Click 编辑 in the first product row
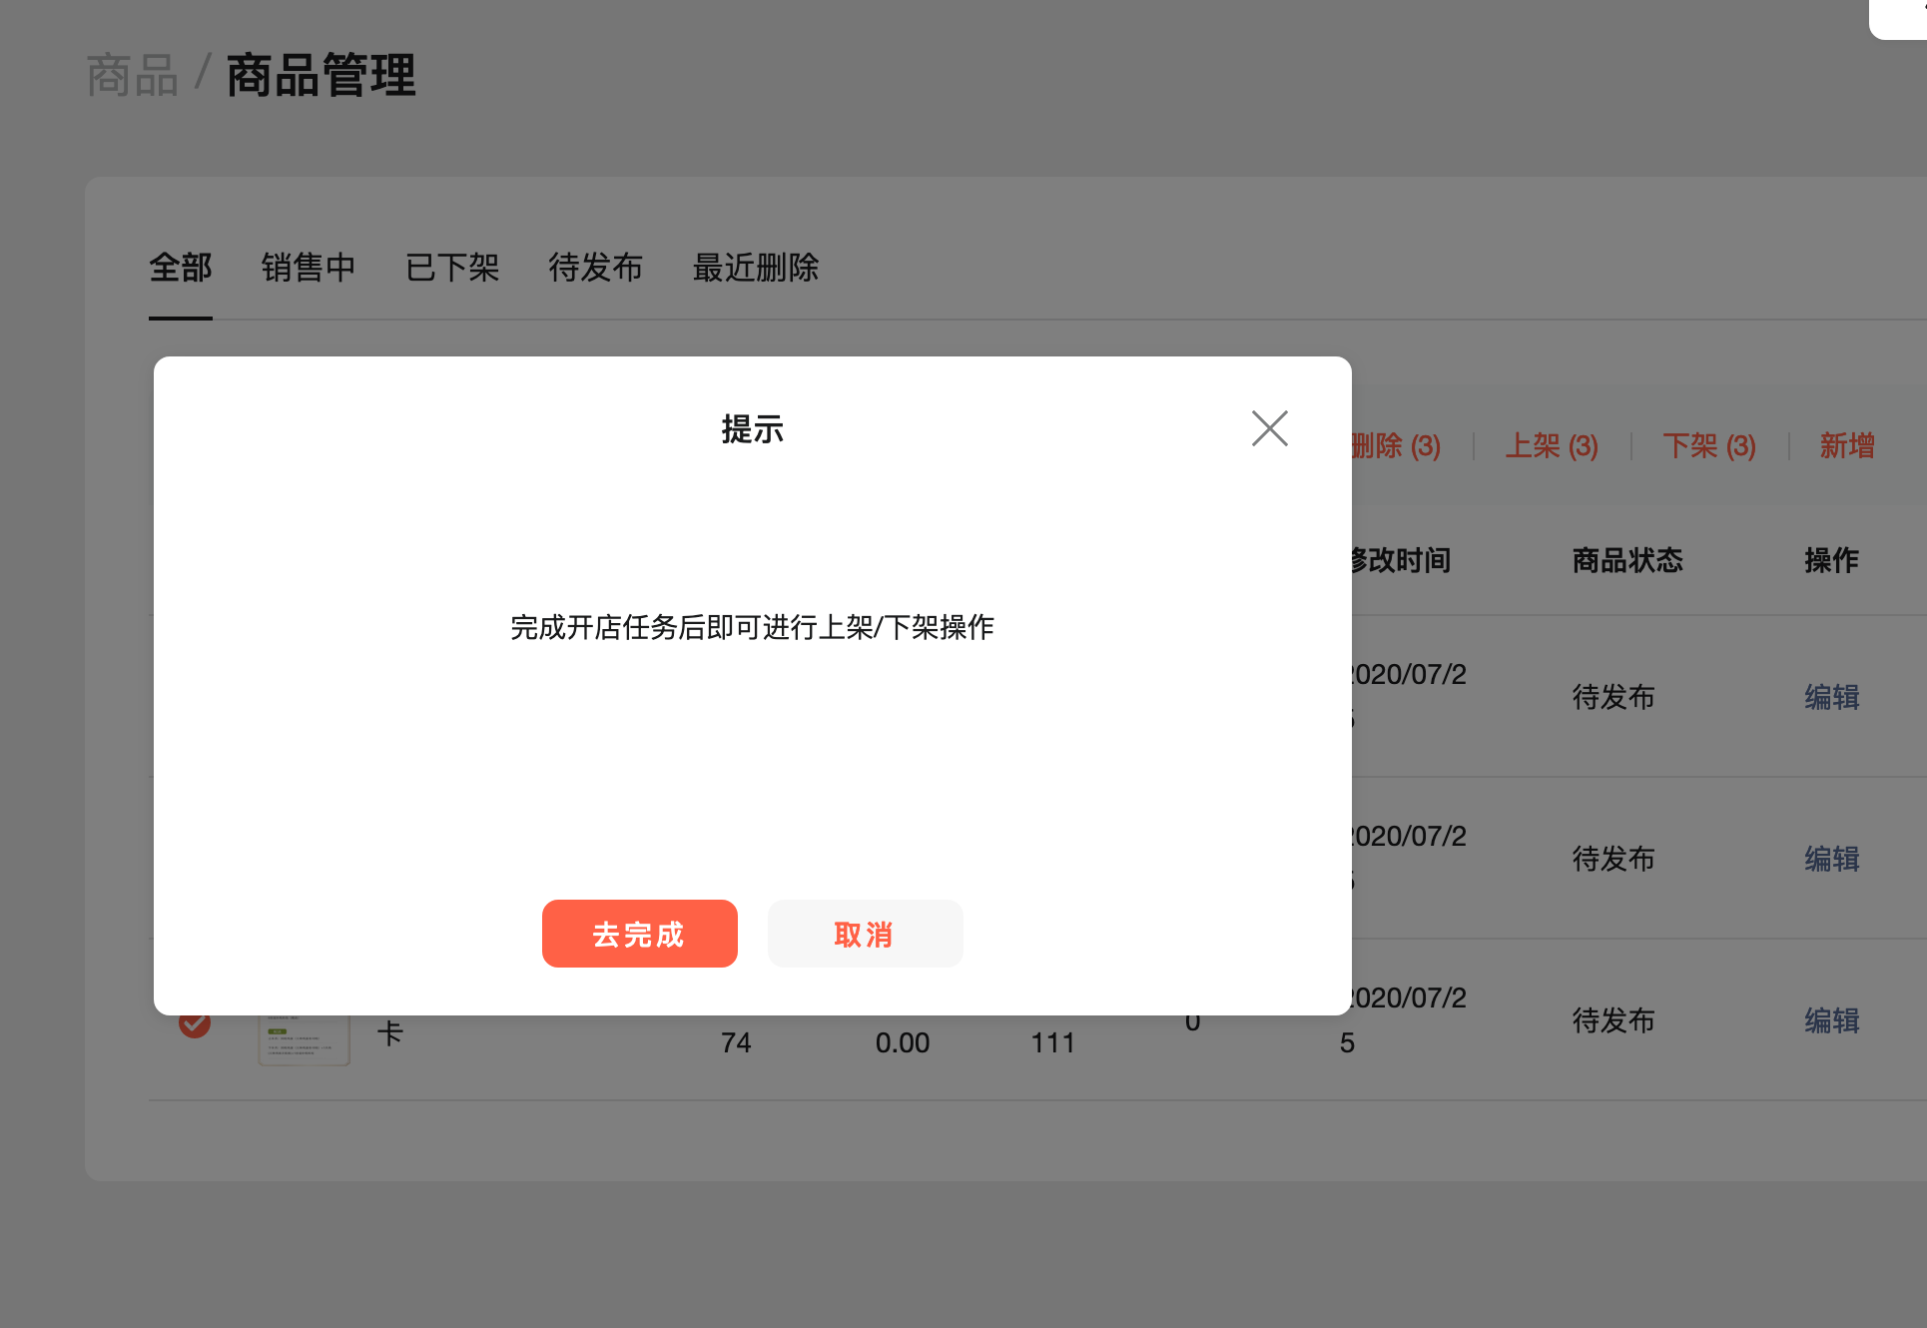This screenshot has width=1927, height=1328. pyautogui.click(x=1832, y=697)
